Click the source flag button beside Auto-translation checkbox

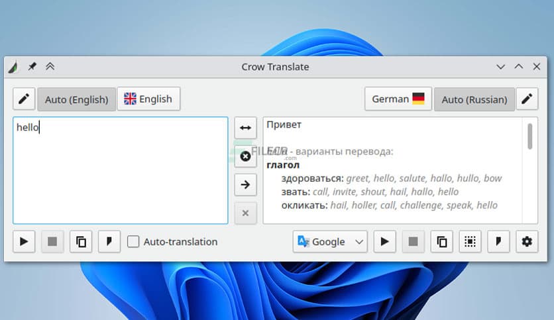pos(109,241)
